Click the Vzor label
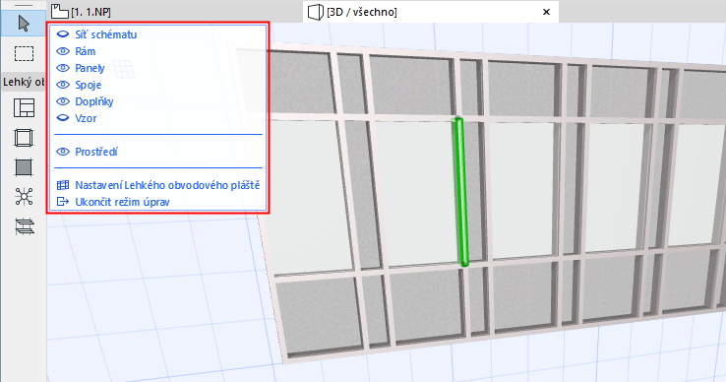726x382 pixels. (x=86, y=118)
